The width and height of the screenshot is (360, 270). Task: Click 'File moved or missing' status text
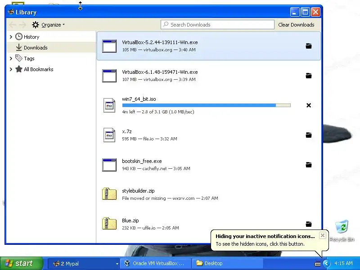[x=144, y=198]
